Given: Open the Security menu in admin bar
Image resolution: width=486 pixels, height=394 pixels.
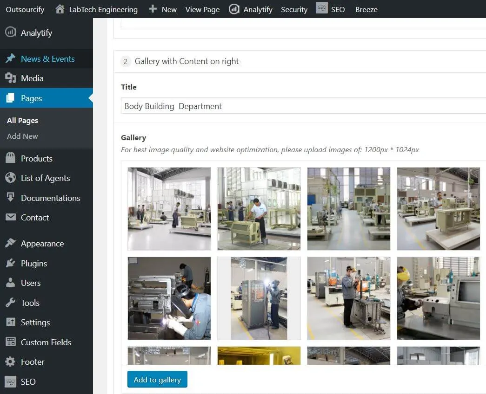Looking at the screenshot, I should [294, 10].
